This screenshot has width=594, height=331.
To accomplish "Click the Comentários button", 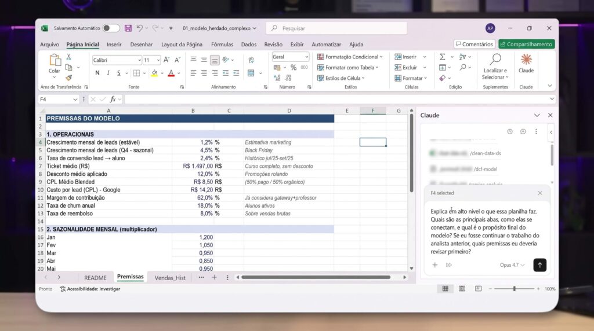I will pos(475,44).
